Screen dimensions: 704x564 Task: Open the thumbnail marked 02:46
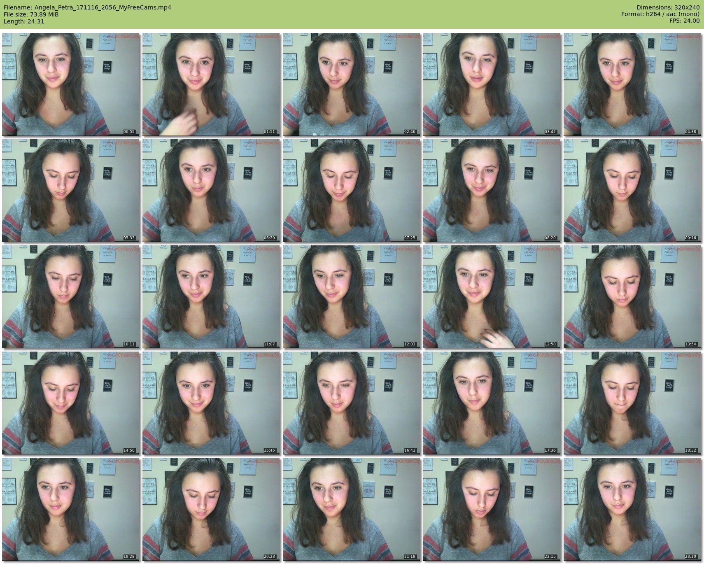[x=351, y=84]
